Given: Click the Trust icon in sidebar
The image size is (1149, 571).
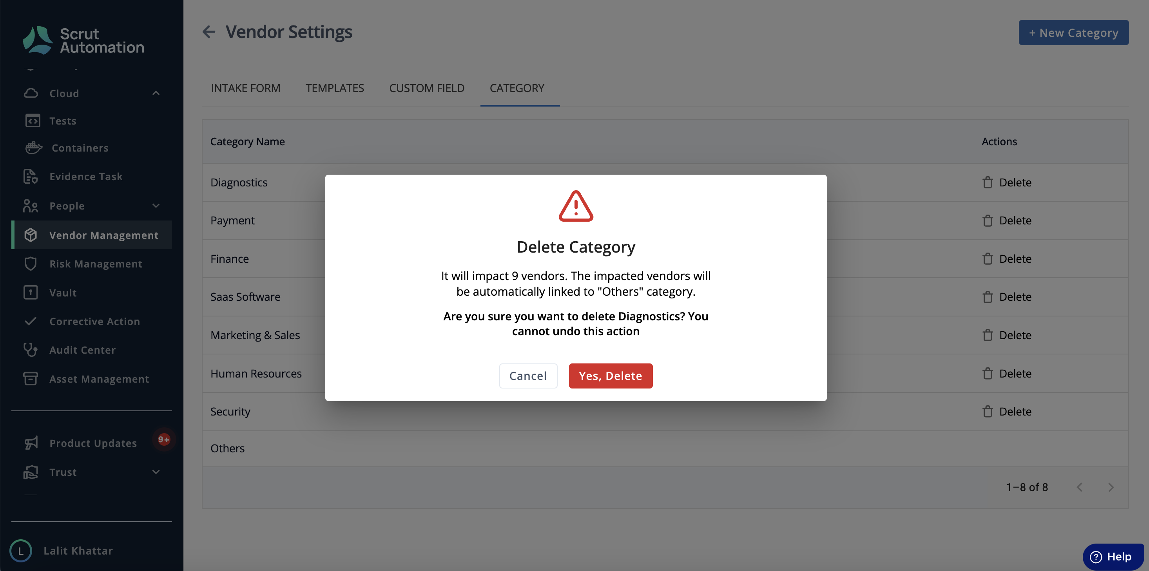Looking at the screenshot, I should coord(30,472).
